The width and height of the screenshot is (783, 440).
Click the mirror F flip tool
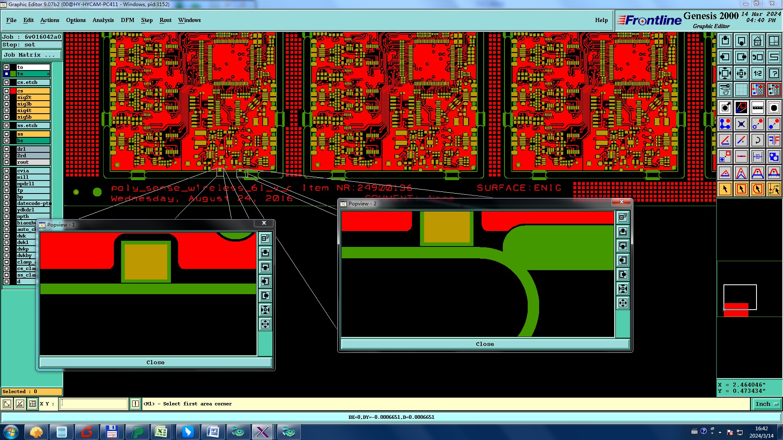[x=774, y=140]
